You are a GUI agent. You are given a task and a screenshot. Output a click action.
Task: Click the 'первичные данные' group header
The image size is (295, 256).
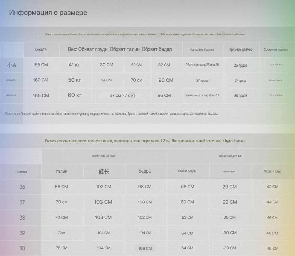103,156
